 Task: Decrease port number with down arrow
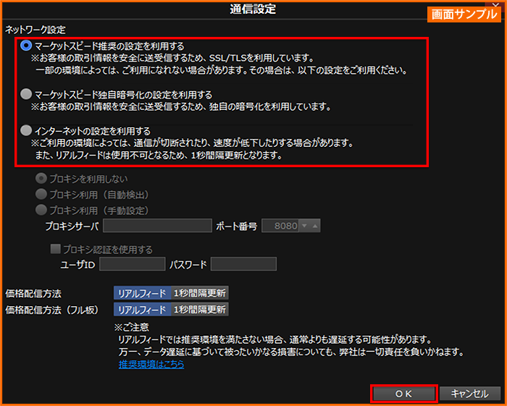pos(304,226)
